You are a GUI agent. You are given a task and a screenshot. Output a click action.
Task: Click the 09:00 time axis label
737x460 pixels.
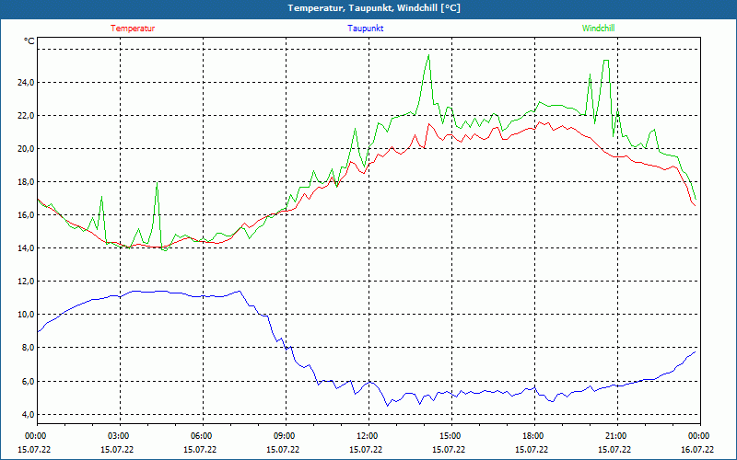284,436
